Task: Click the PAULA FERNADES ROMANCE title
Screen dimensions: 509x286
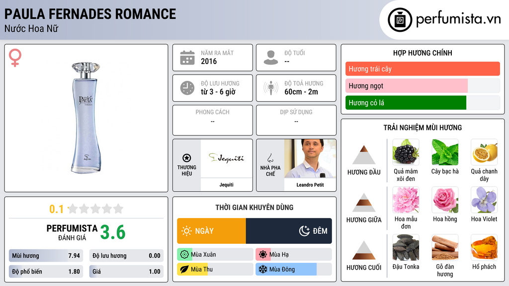Action: 90,14
